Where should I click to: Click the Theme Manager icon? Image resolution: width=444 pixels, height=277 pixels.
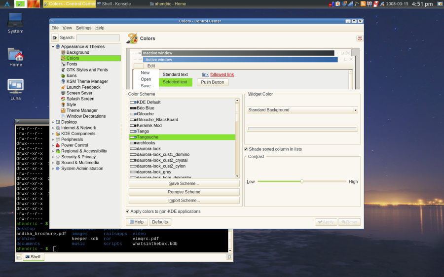tap(63, 110)
